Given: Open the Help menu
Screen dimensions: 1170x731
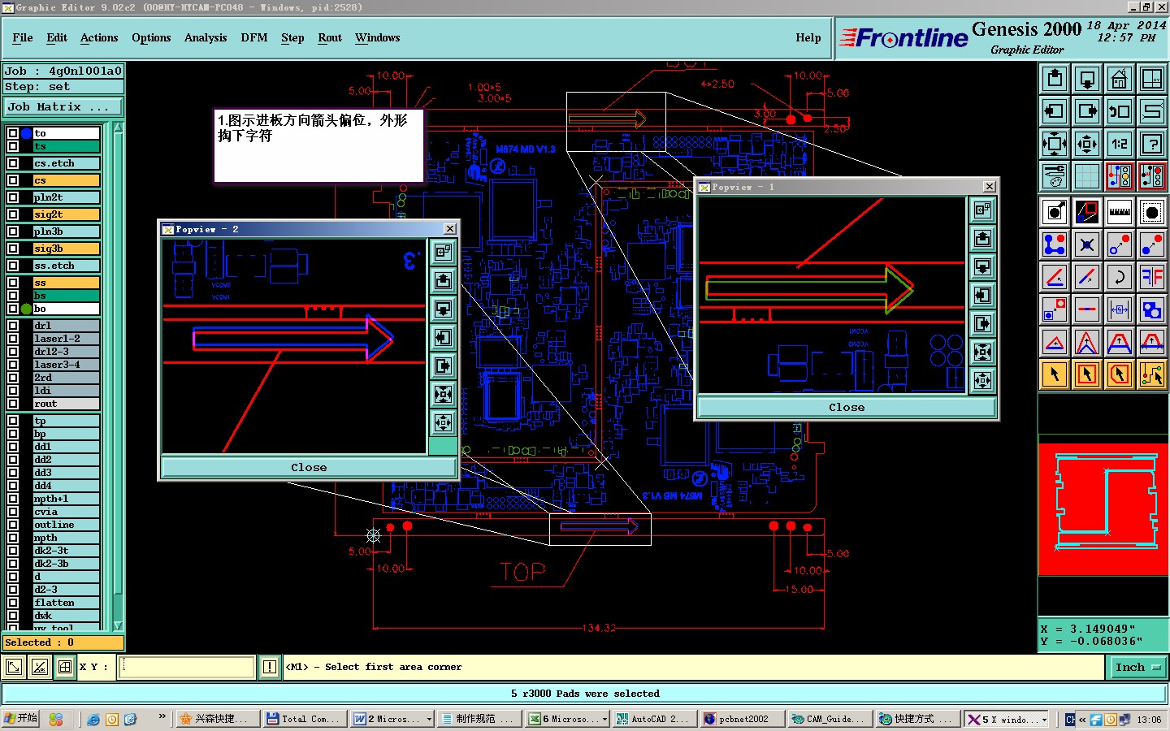Looking at the screenshot, I should (x=808, y=38).
